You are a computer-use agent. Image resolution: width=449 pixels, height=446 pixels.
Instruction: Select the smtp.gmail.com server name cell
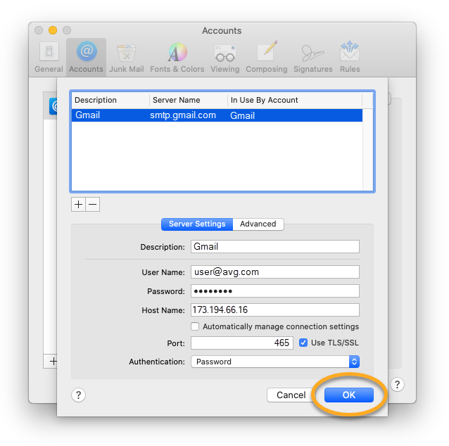[183, 115]
